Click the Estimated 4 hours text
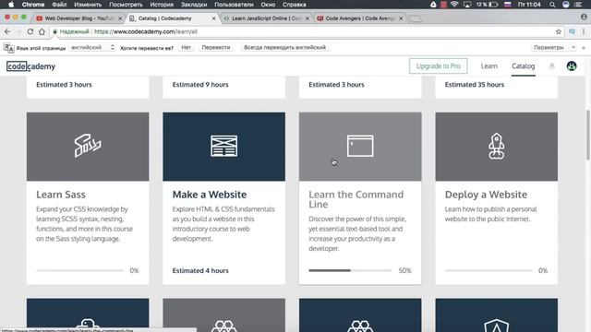591x332 pixels. 200,270
